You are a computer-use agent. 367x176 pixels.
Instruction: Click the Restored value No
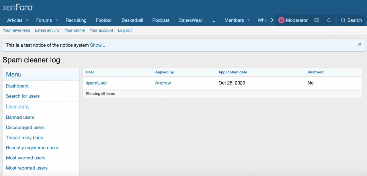(x=311, y=83)
